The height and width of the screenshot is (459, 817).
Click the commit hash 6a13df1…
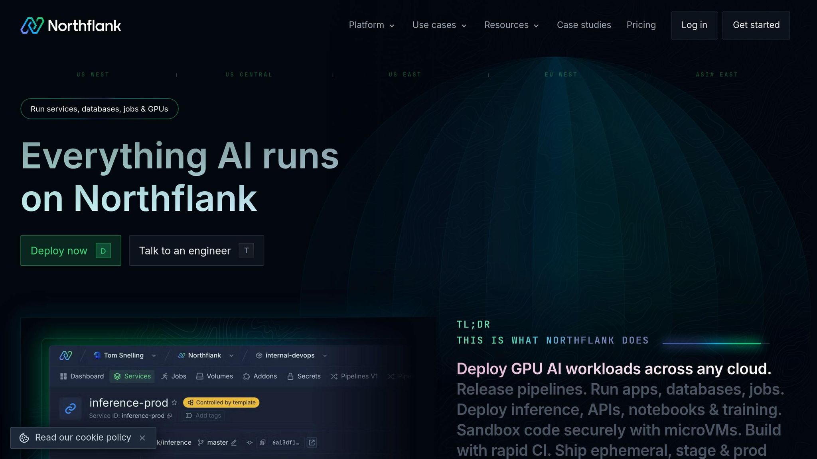(286, 443)
